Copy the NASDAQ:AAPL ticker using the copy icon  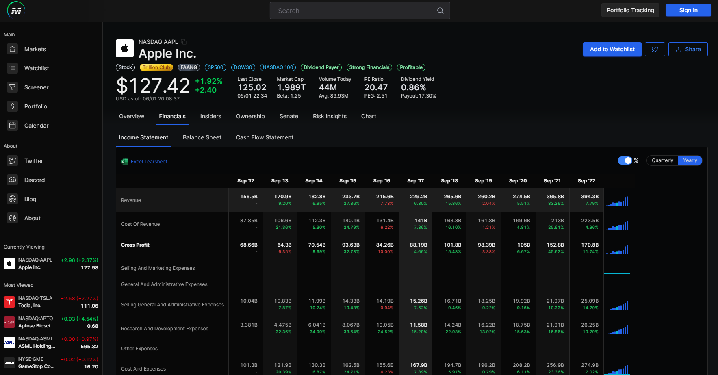coord(183,41)
